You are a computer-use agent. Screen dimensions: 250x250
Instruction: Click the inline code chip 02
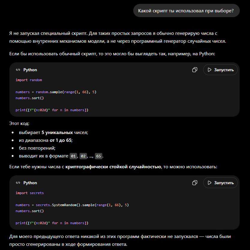tap(83, 156)
